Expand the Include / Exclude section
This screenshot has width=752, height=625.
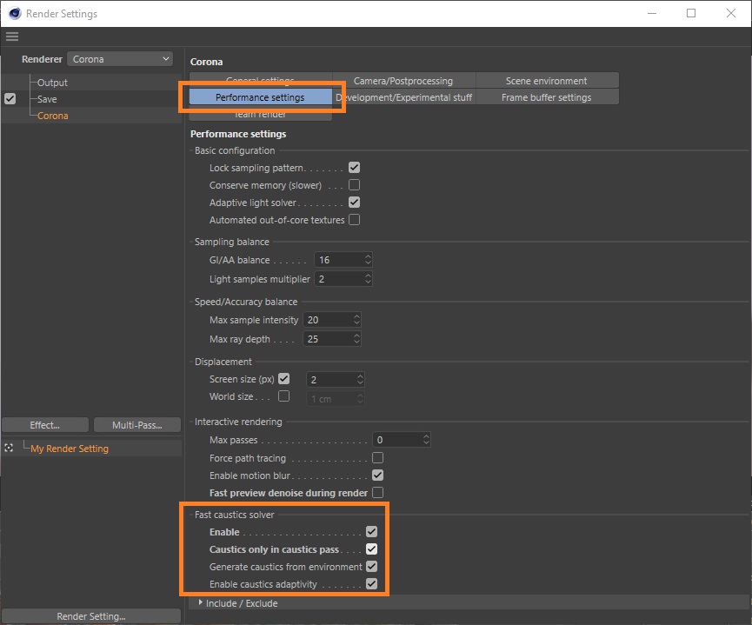tap(201, 602)
